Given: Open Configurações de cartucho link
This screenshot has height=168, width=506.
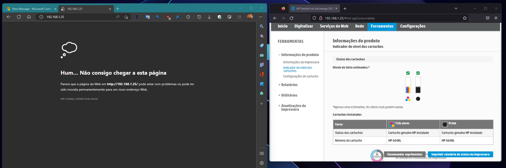Looking at the screenshot, I should (301, 76).
